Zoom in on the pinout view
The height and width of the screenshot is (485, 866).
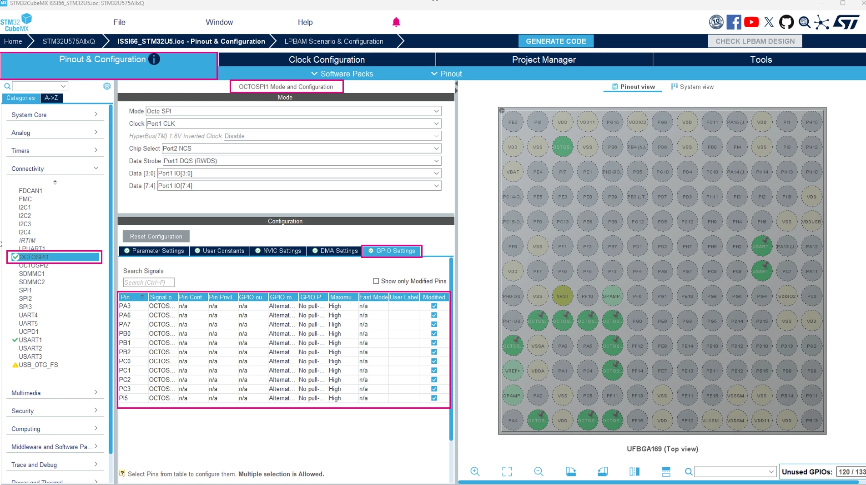pyautogui.click(x=475, y=471)
